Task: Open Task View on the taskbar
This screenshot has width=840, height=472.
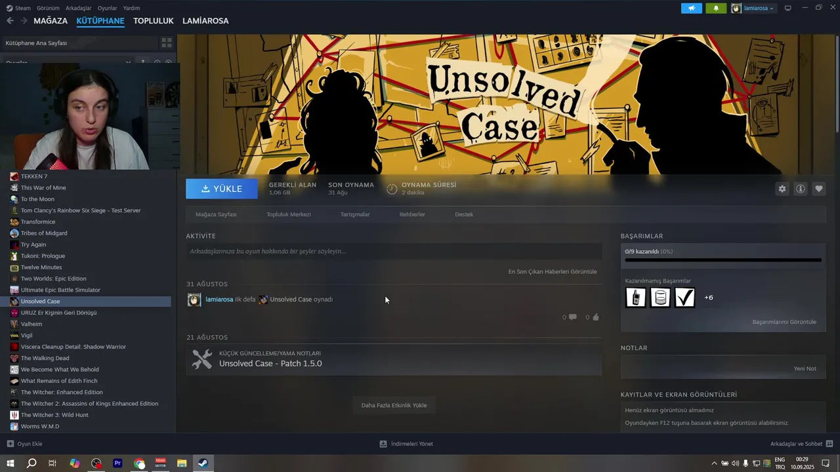Action: pyautogui.click(x=52, y=463)
